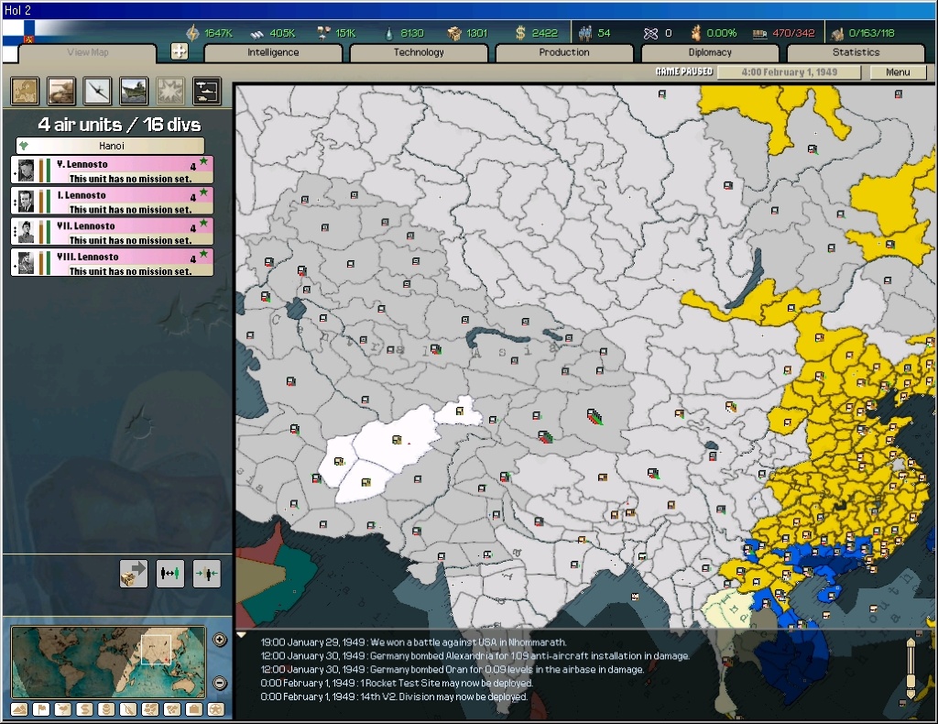Click the 4 air units / 16 divs header
The width and height of the screenshot is (938, 724).
(x=120, y=125)
